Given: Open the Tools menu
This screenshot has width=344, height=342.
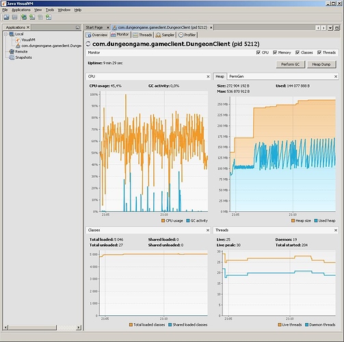Looking at the screenshot, I should [50, 10].
